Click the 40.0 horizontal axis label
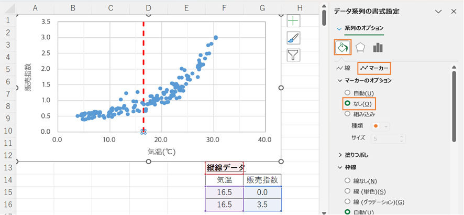464x215 pixels. pyautogui.click(x=264, y=139)
